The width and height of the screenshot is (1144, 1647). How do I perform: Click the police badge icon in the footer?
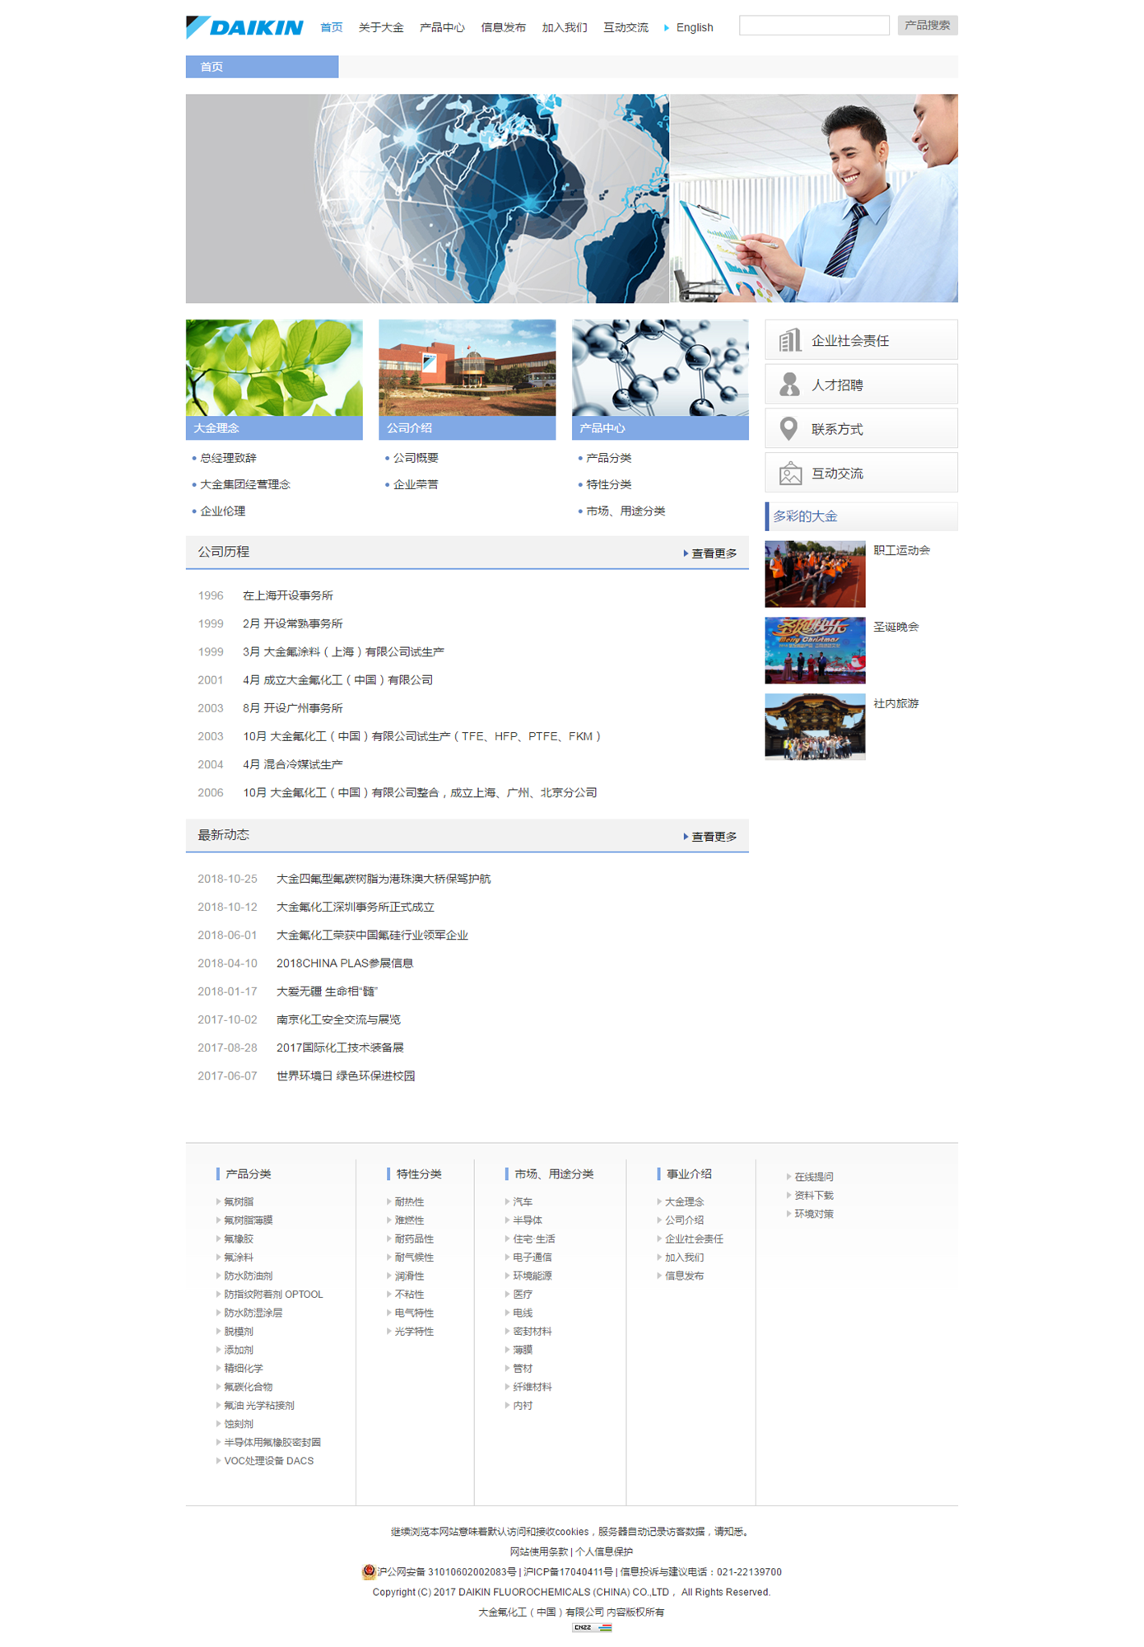coord(369,1571)
